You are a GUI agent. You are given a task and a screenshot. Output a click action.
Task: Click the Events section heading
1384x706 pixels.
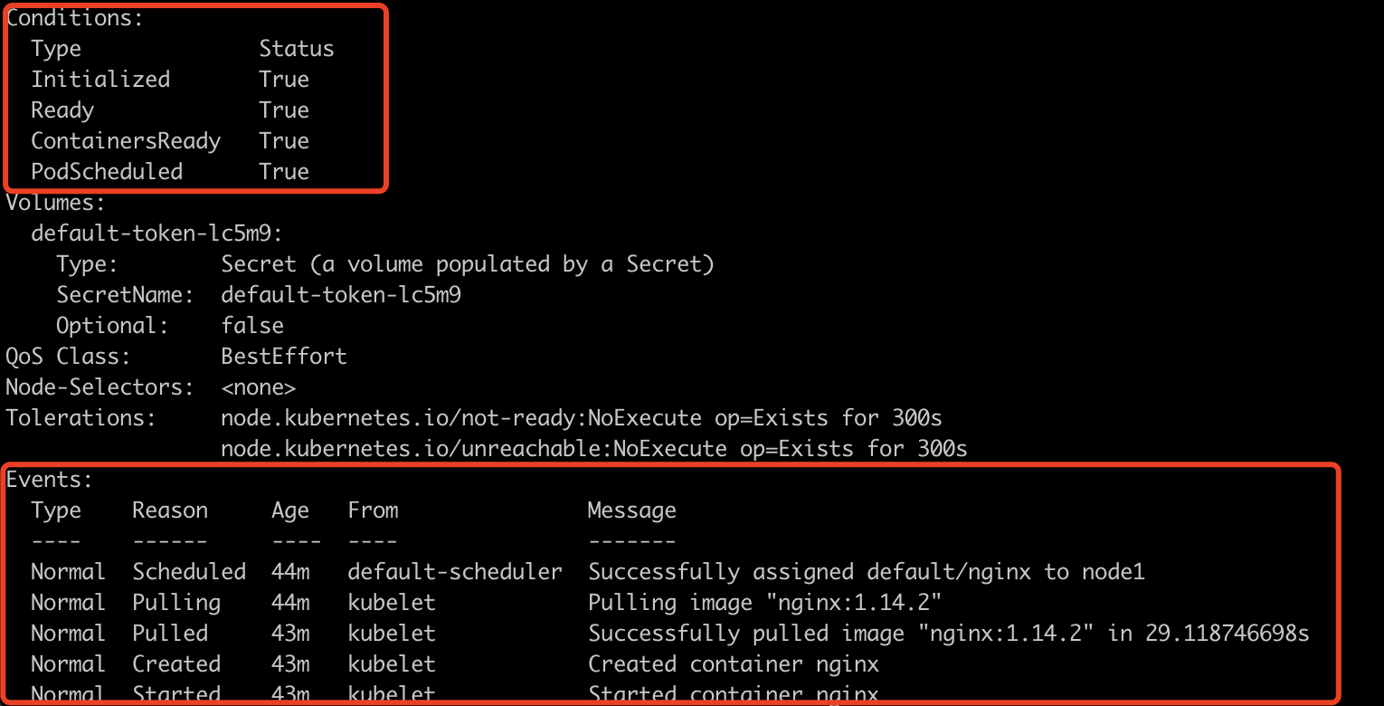tap(50, 480)
